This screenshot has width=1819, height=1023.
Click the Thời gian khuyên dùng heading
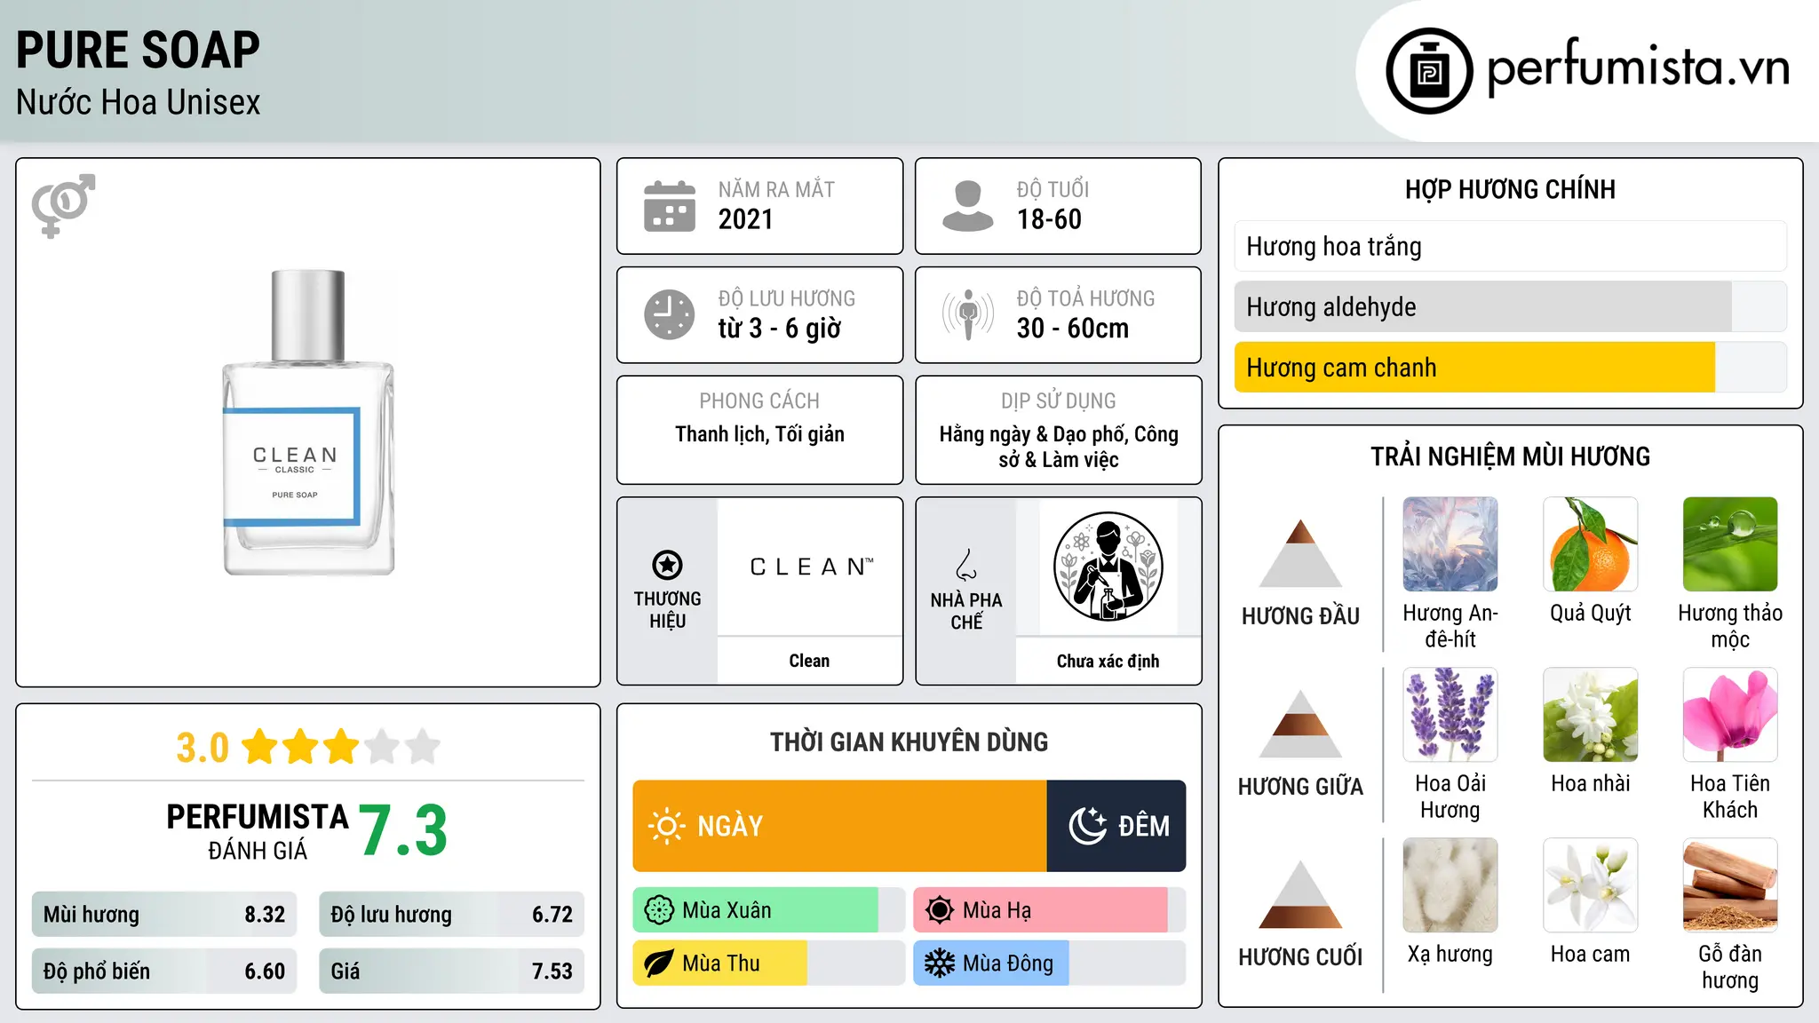point(909,742)
